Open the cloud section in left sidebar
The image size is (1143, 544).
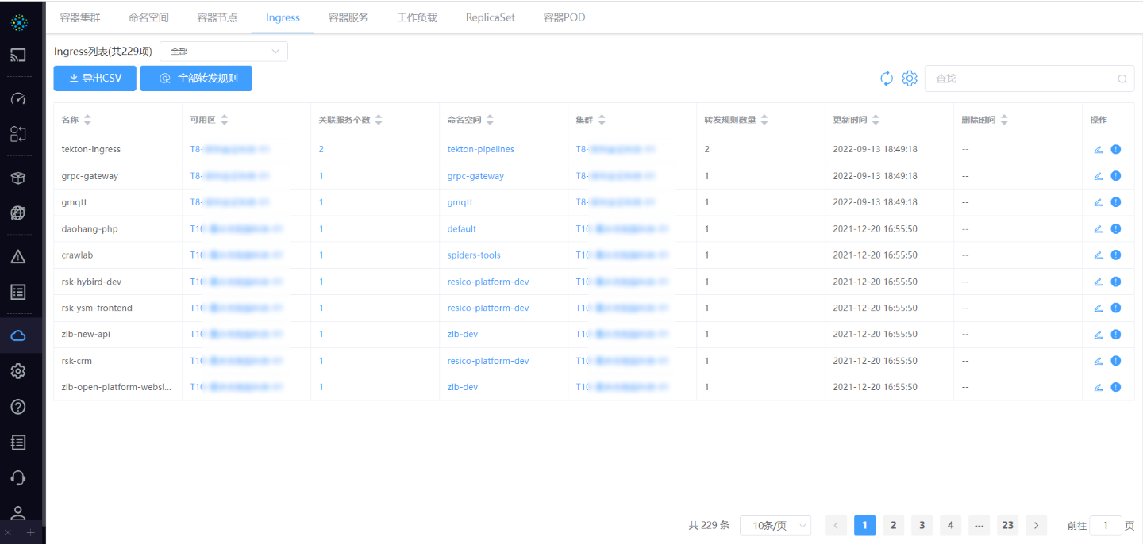(18, 336)
